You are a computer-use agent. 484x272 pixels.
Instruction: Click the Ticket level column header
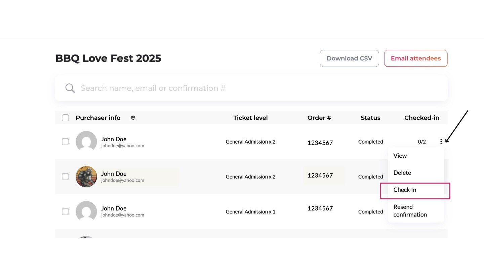(x=250, y=118)
